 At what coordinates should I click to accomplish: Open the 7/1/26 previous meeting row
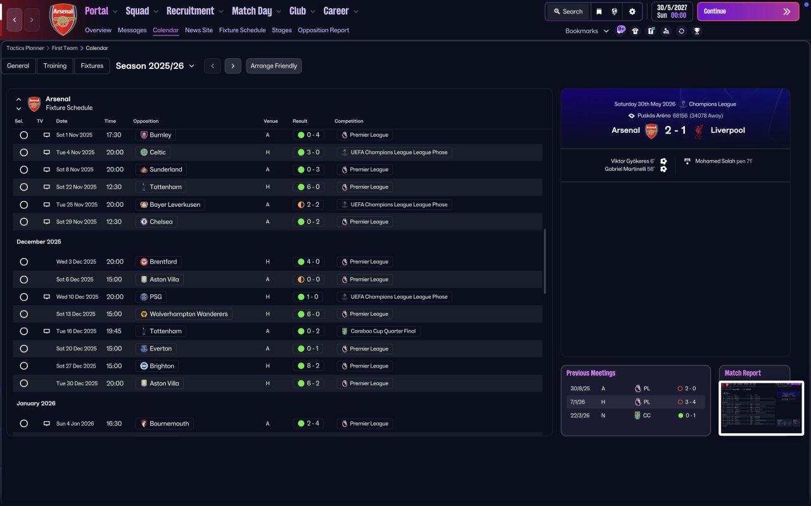tap(635, 402)
